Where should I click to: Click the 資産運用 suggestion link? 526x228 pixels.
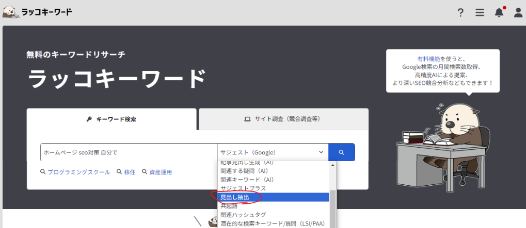(161, 172)
